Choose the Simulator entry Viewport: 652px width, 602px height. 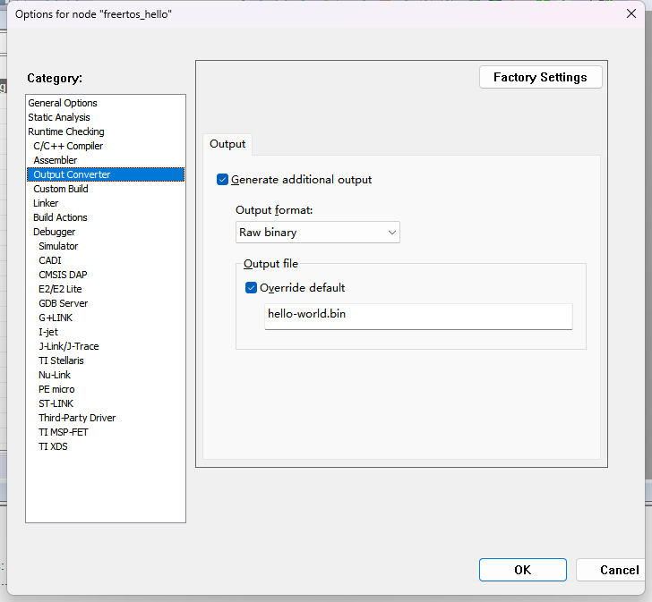[x=58, y=246]
